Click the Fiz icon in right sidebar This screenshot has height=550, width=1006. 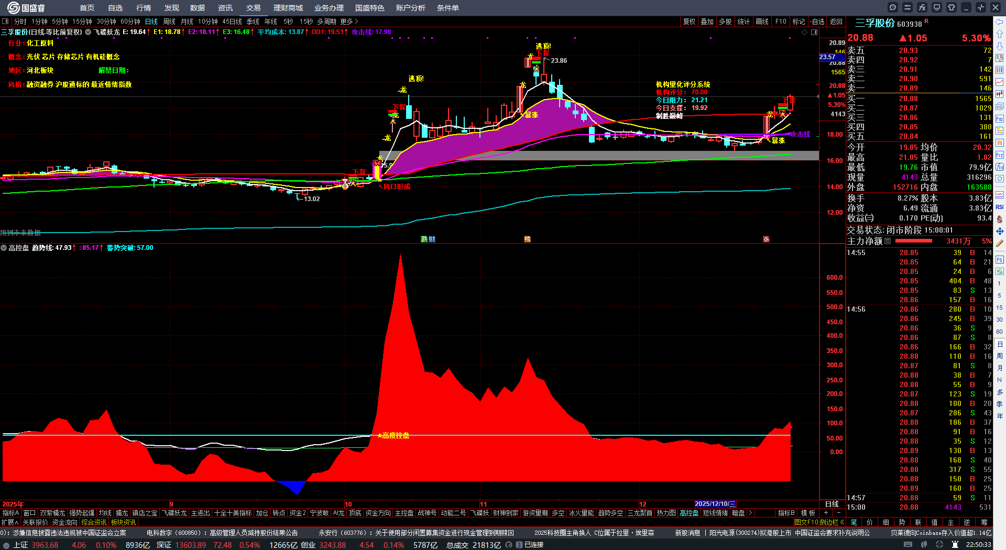click(1000, 155)
